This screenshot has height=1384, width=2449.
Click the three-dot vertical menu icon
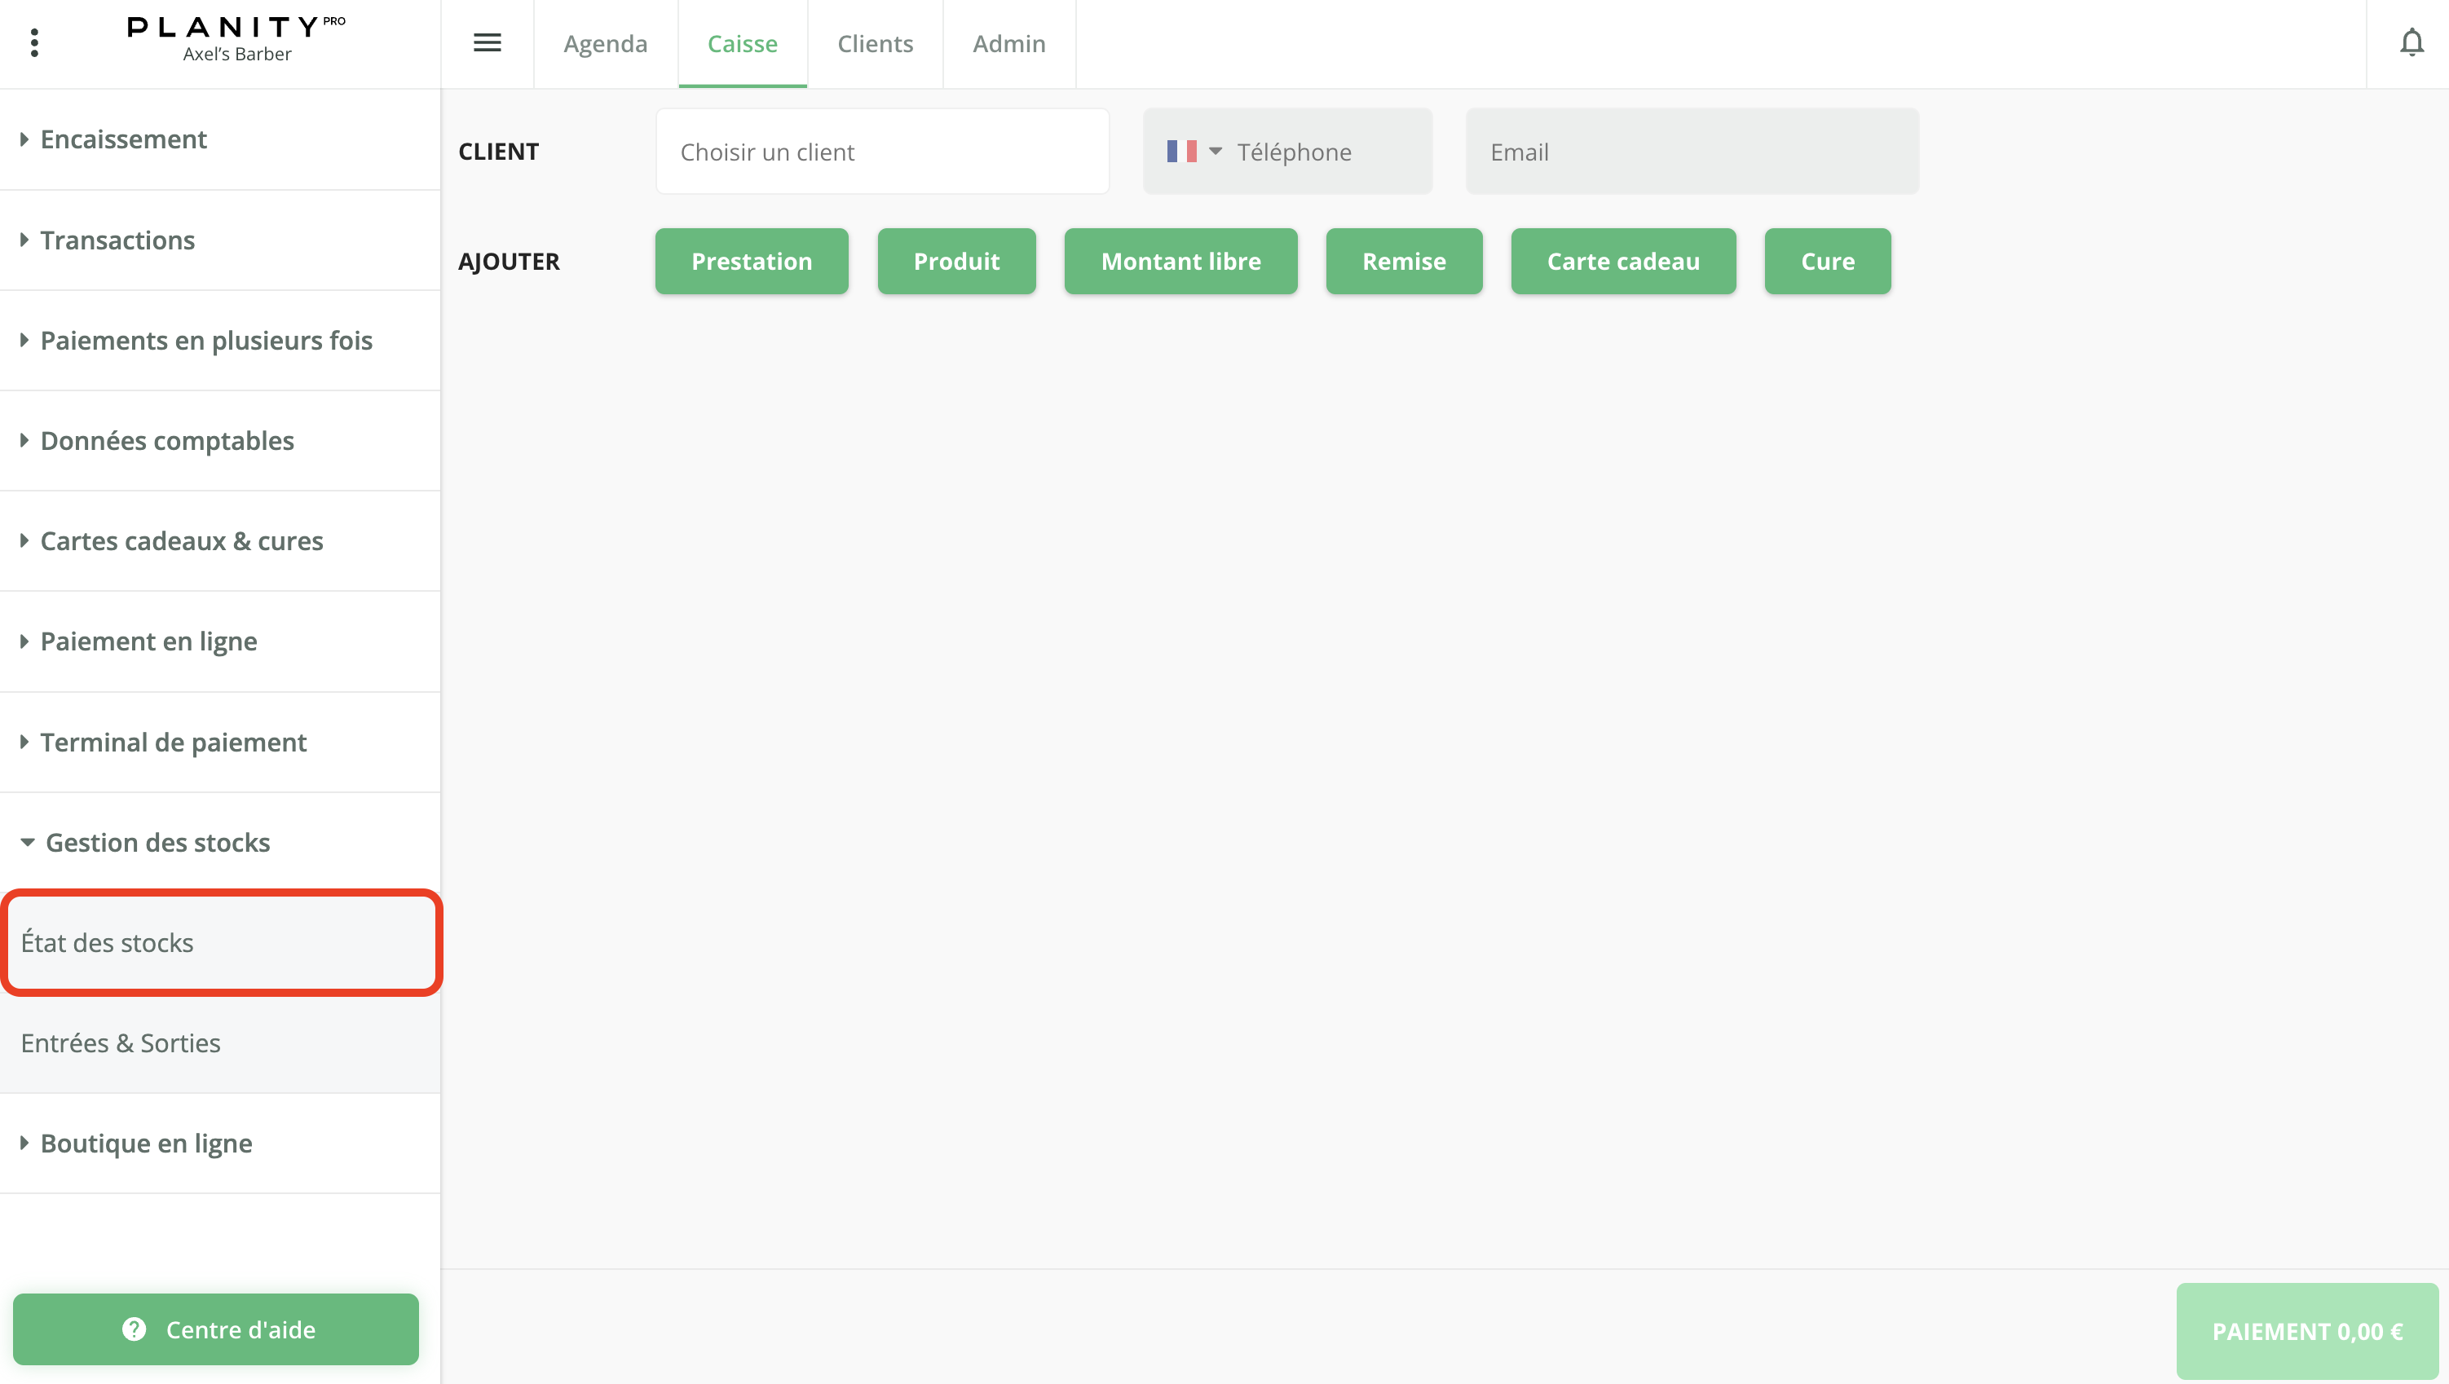pyautogui.click(x=34, y=42)
